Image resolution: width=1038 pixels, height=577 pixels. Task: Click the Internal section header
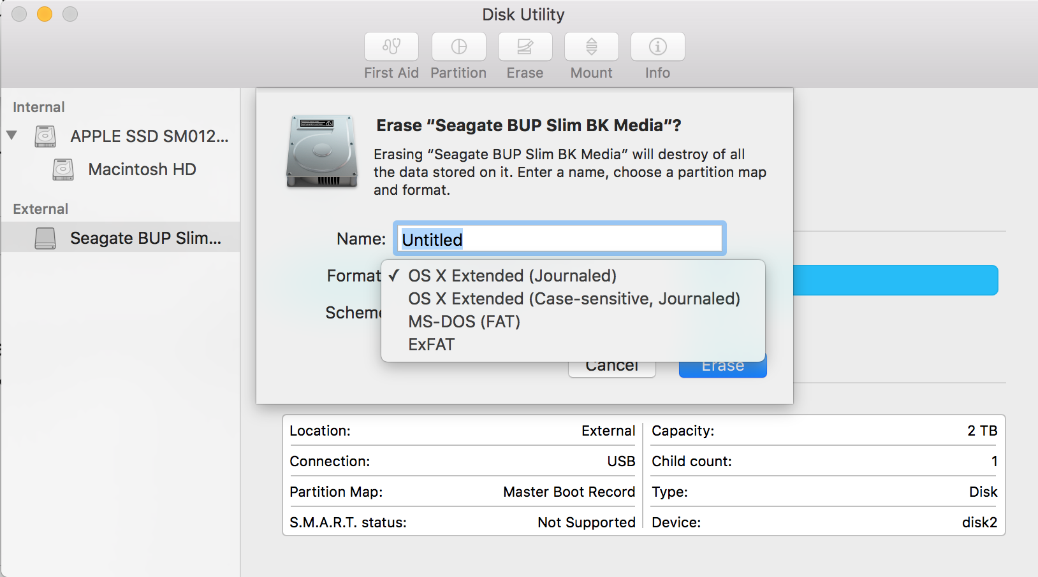pos(39,107)
